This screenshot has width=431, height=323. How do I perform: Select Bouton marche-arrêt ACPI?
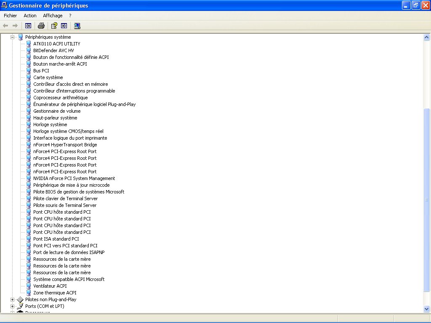[60, 64]
